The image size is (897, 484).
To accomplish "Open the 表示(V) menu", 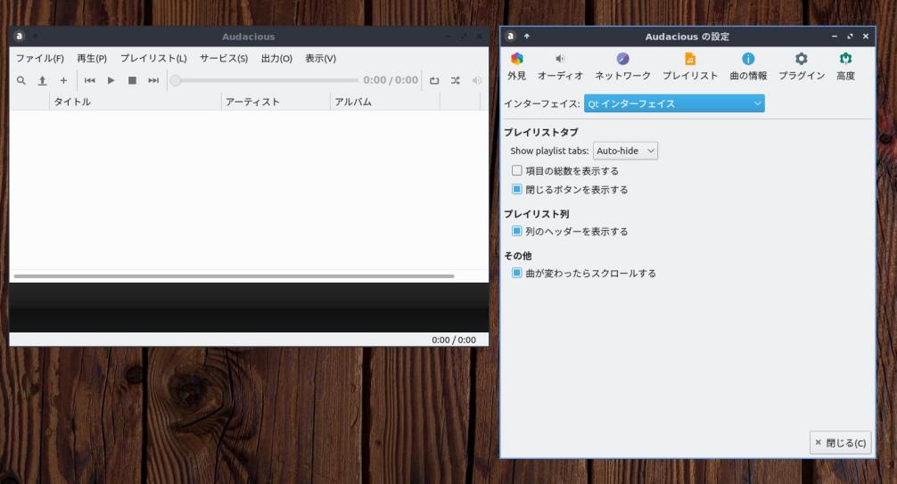I will pyautogui.click(x=320, y=58).
